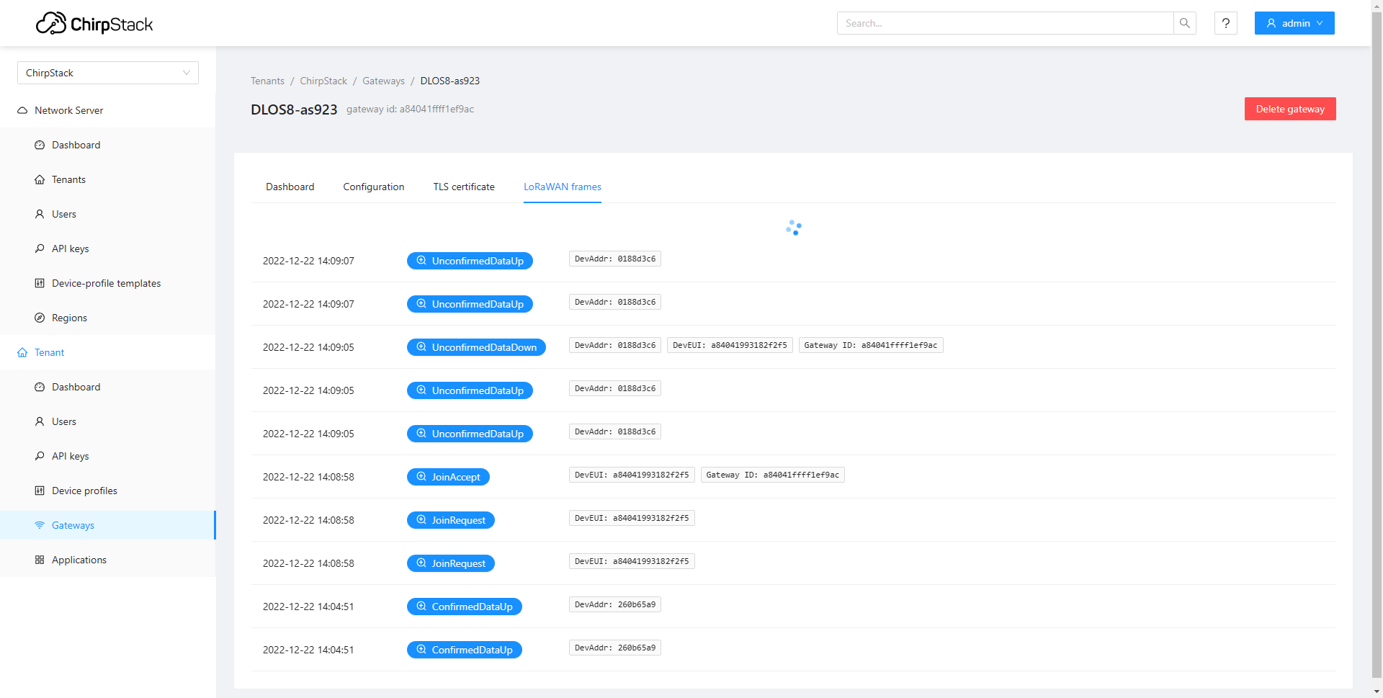This screenshot has width=1383, height=698.
Task: Click the Tenant Users person icon
Action: pyautogui.click(x=40, y=421)
